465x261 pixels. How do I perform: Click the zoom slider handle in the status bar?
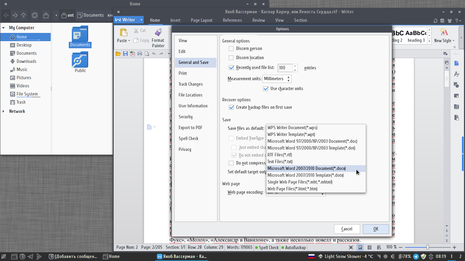tap(428, 247)
